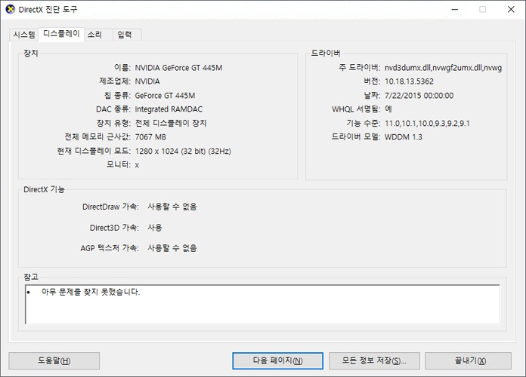Click 모든 정보 저장(S)... button

[x=374, y=360]
